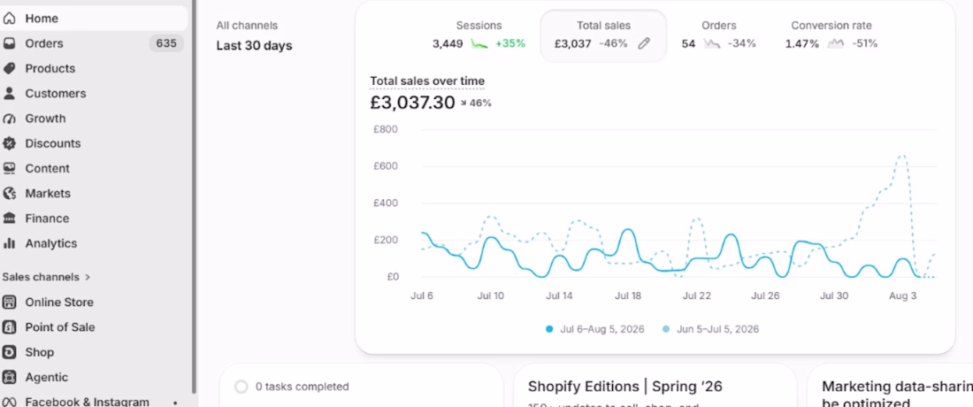Select the Sessions metric card
This screenshot has width=973, height=407.
click(x=479, y=35)
